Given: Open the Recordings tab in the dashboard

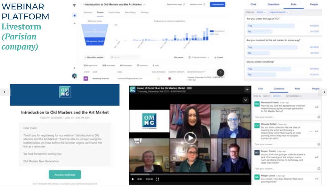Looking at the screenshot, I should (x=130, y=12).
